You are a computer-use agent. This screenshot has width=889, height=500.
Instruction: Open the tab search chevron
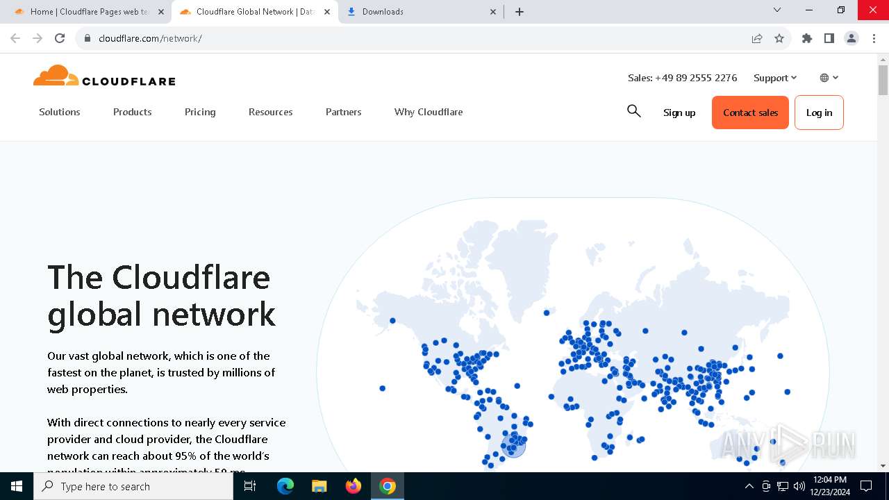point(777,10)
